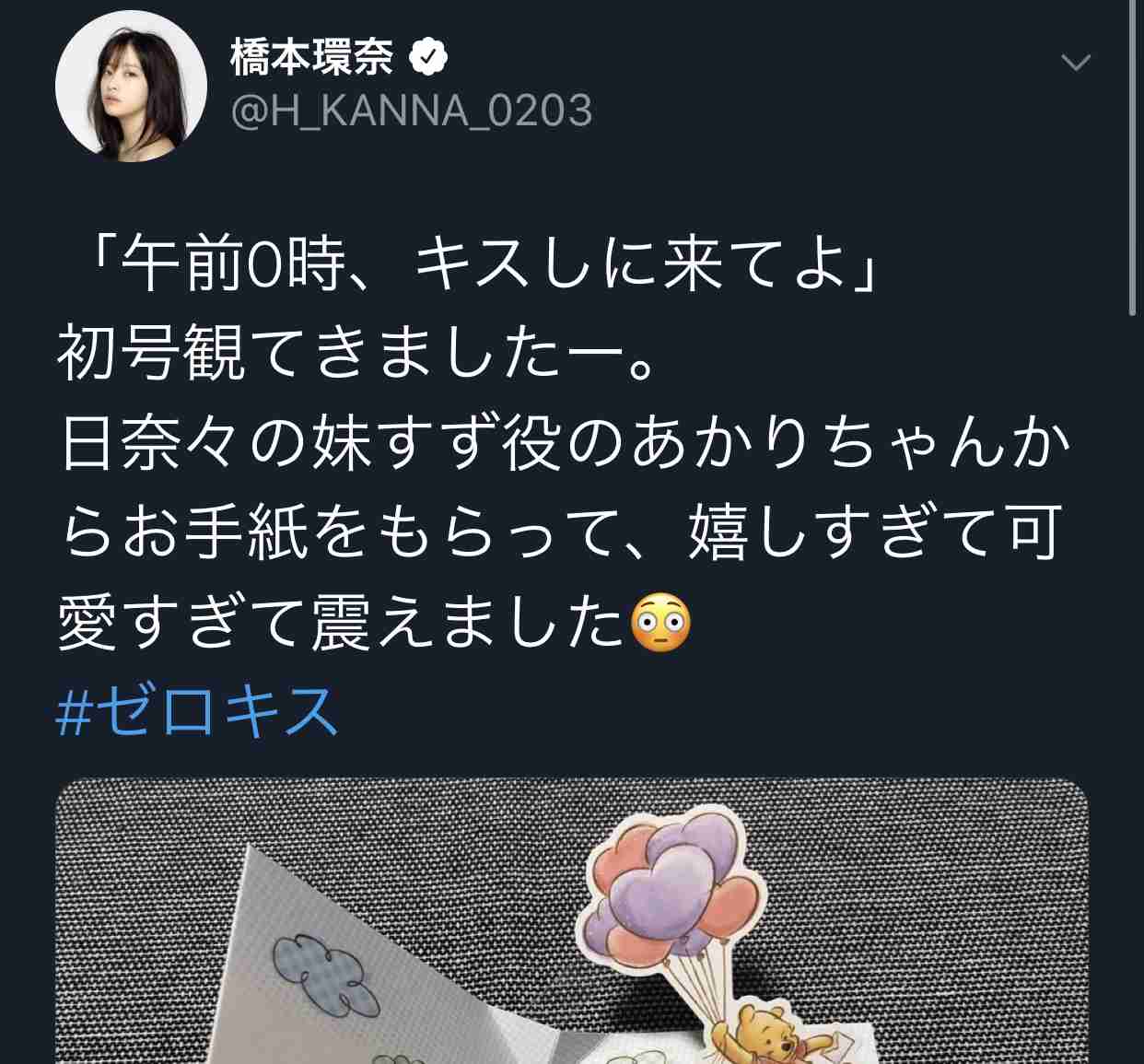Viewport: 1144px width, 1064px height.
Task: Click the text line 初号観てきましたー。
Action: 359,356
